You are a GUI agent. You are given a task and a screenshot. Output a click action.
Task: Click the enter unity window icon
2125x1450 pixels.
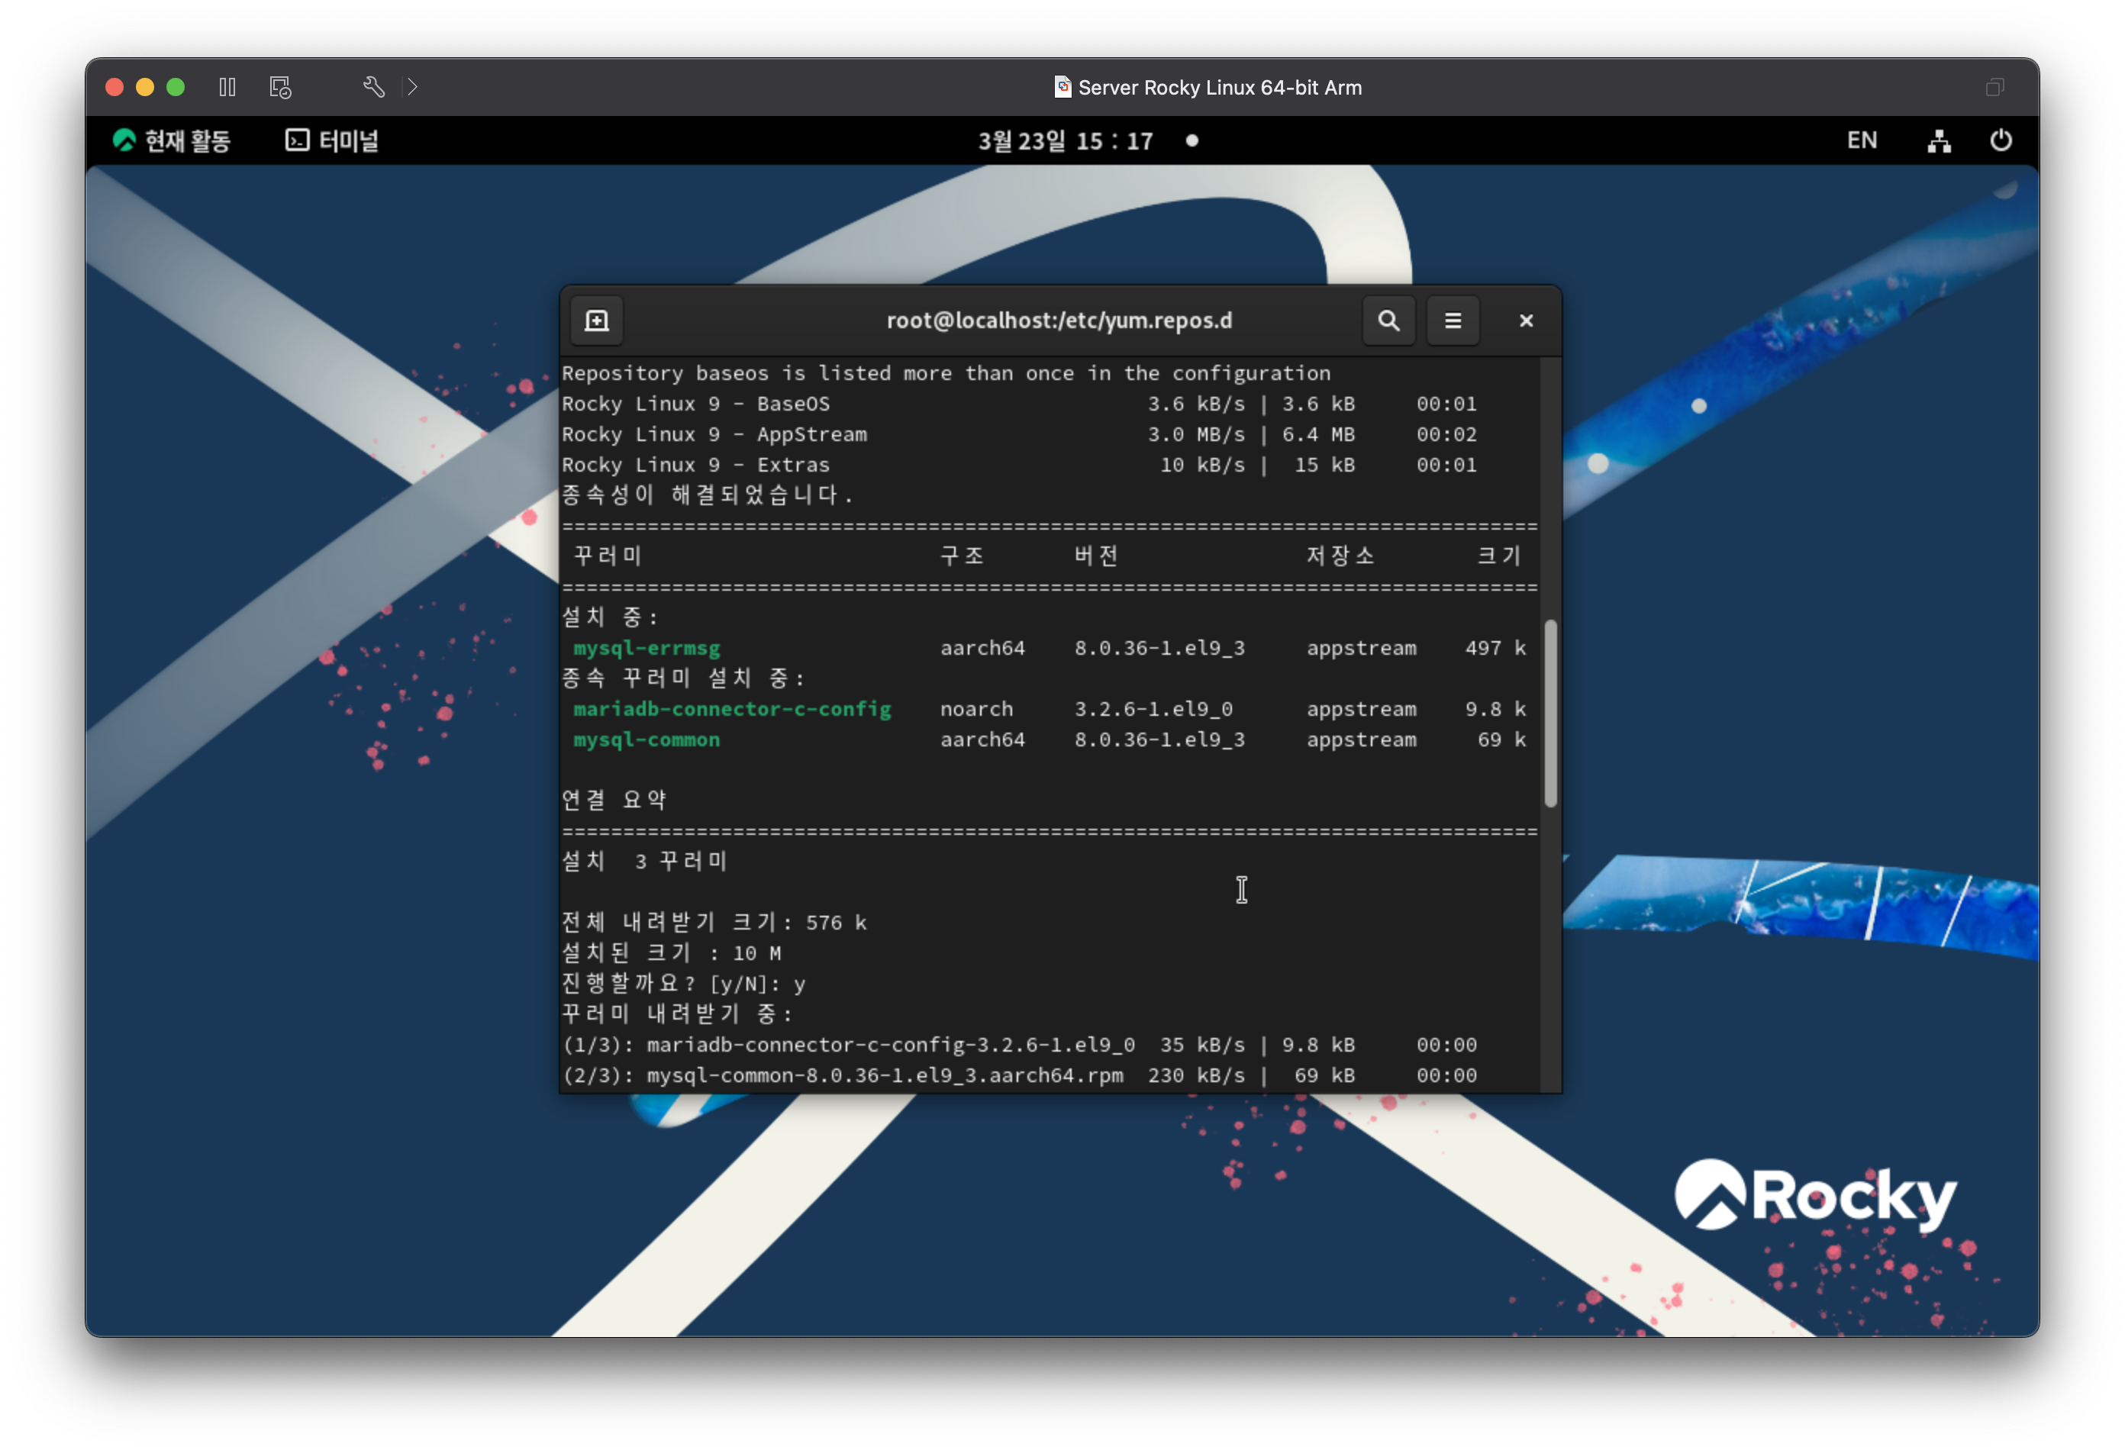(x=1994, y=87)
